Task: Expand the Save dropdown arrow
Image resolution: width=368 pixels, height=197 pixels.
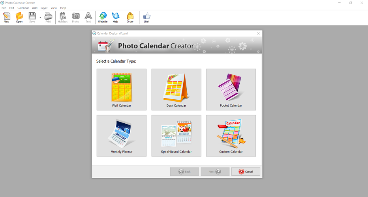Action: tap(40, 18)
